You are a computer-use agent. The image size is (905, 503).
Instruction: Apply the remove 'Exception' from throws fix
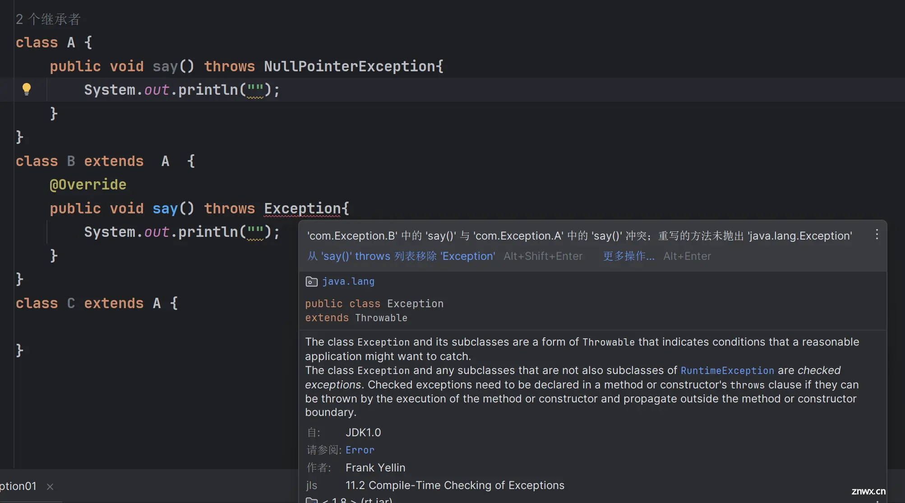tap(402, 256)
